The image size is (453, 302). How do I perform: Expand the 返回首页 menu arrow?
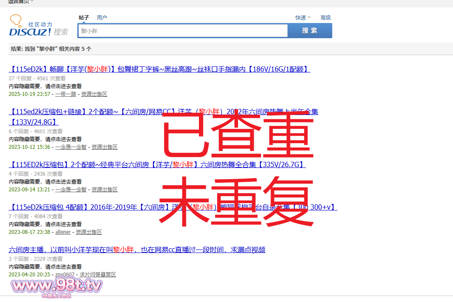coord(32,1)
